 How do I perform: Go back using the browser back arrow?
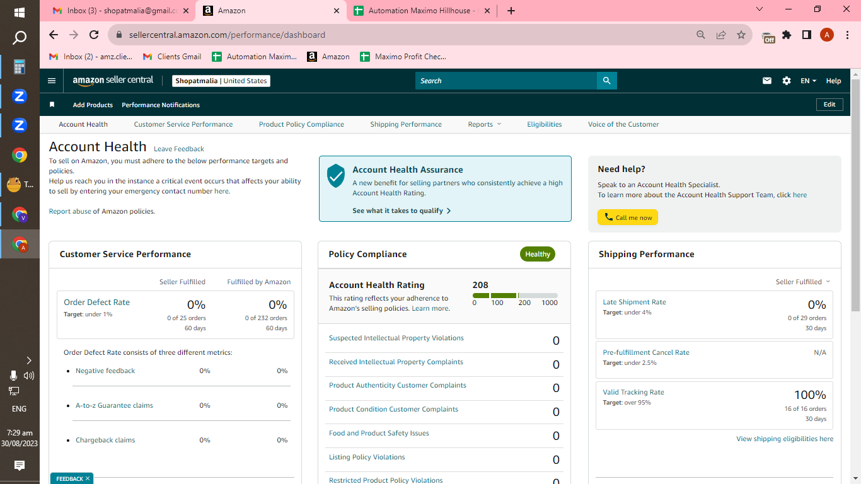click(54, 35)
